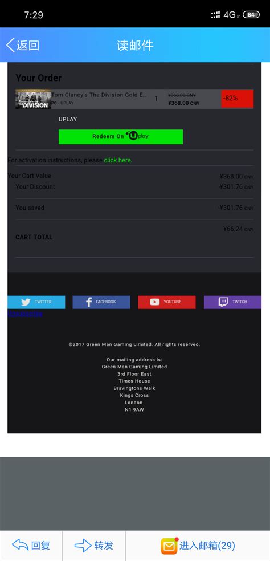Tap the Tom Clancy's The Division title
270x561 pixels.
pos(99,95)
